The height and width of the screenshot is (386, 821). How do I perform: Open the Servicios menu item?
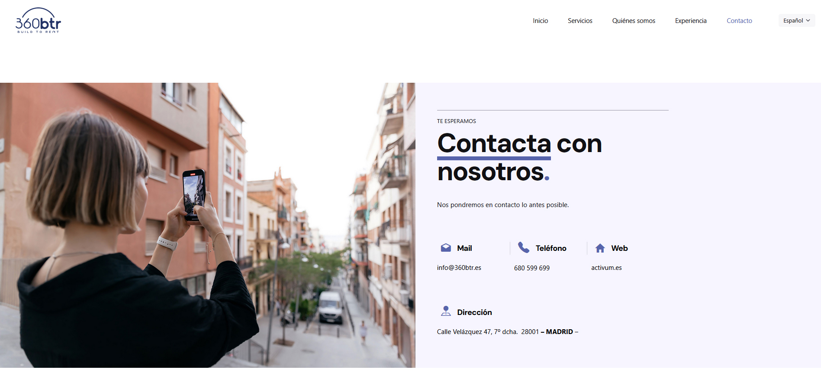[580, 21]
